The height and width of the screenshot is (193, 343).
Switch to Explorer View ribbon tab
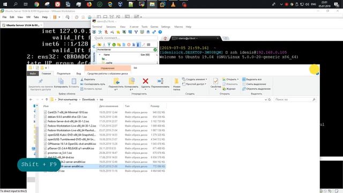click(79, 73)
